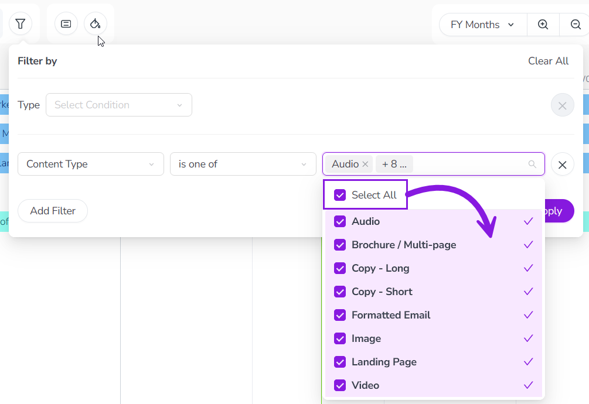Remove the Type filter row
The height and width of the screenshot is (404, 589).
coord(562,105)
